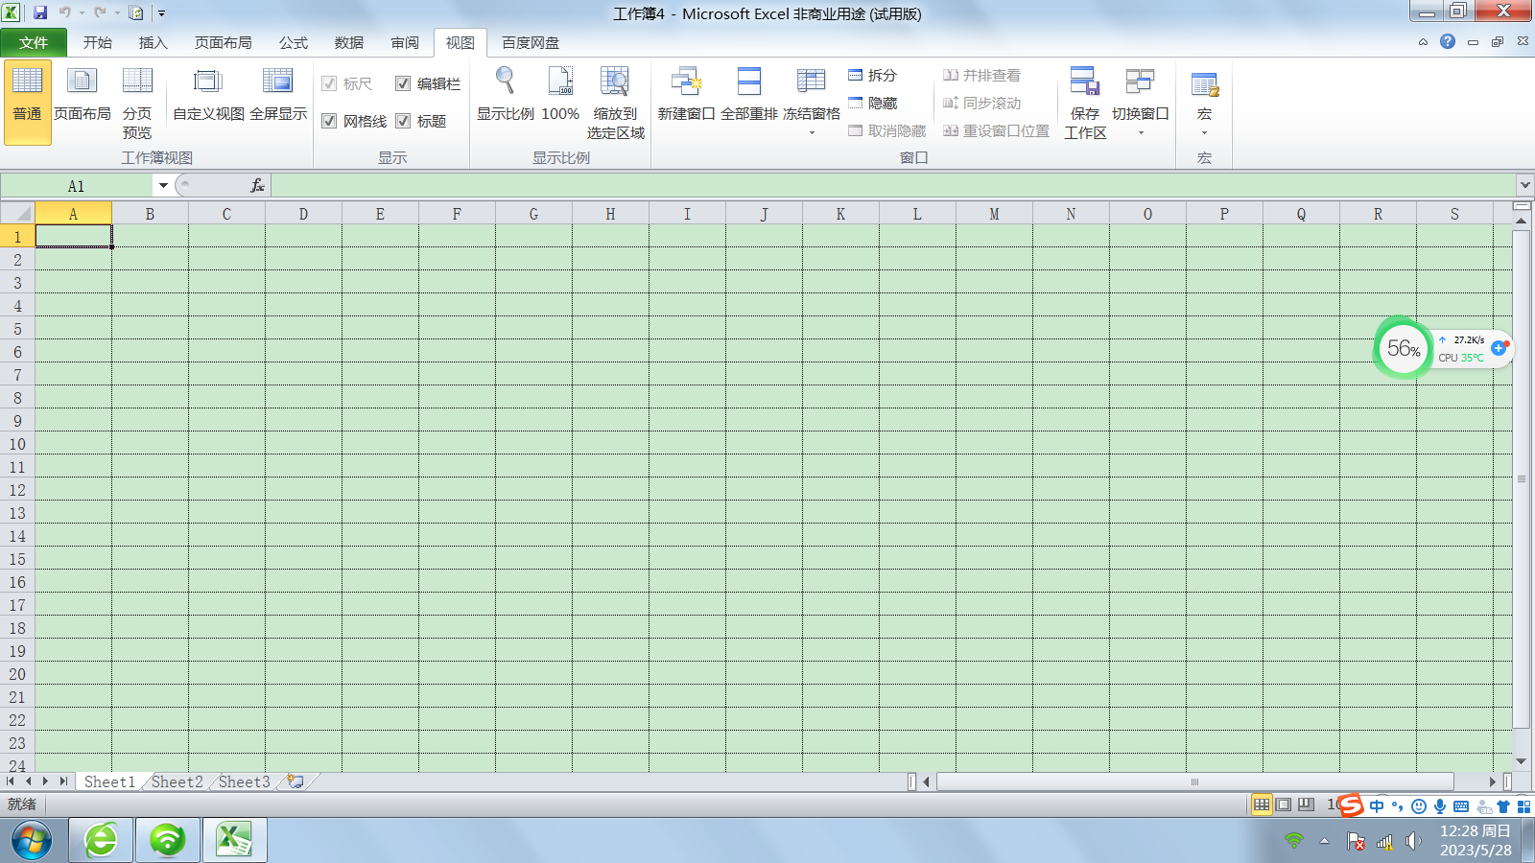Click the Name Box showing A1
This screenshot has width=1535, height=863.
coord(77,185)
